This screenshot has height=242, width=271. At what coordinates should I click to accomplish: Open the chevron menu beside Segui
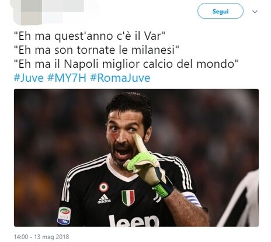click(x=255, y=12)
